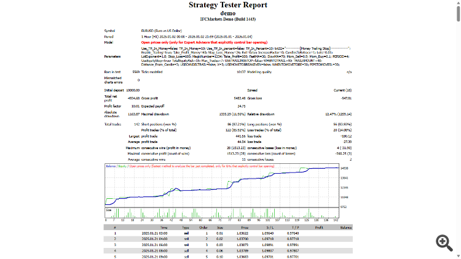The height and width of the screenshot is (259, 461).
Task: Click the EURUSD symbol value
Action: tap(162, 31)
